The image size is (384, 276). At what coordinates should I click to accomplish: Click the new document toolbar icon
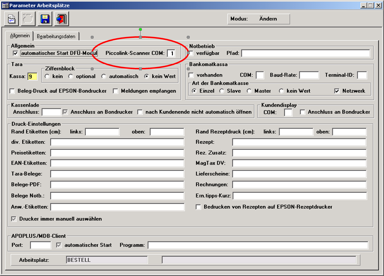point(12,19)
